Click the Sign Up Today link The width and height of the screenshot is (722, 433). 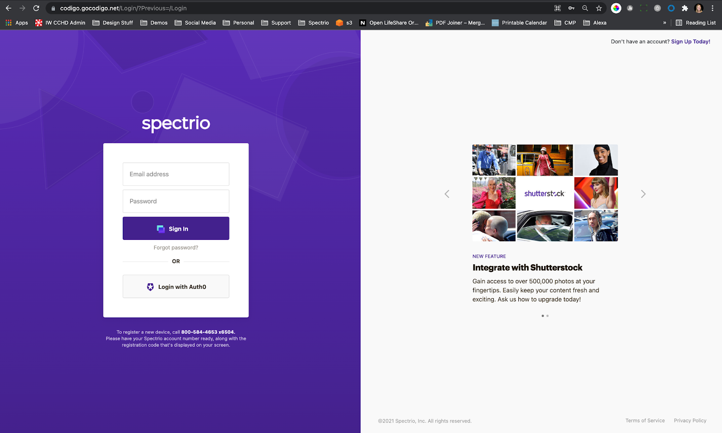coord(690,41)
